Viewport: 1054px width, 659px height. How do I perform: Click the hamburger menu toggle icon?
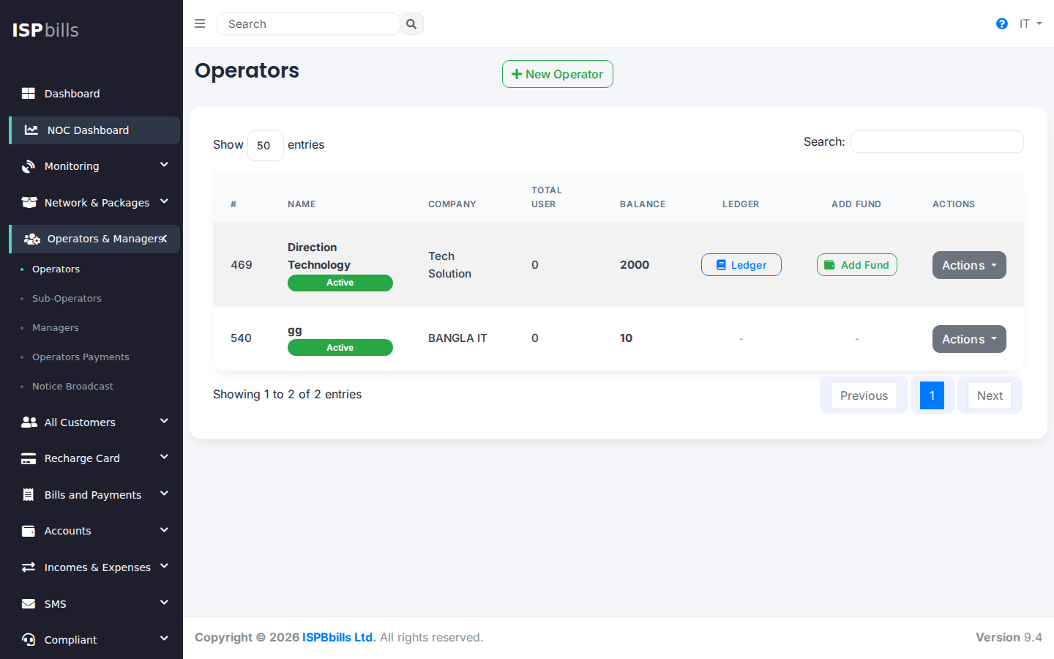point(200,23)
